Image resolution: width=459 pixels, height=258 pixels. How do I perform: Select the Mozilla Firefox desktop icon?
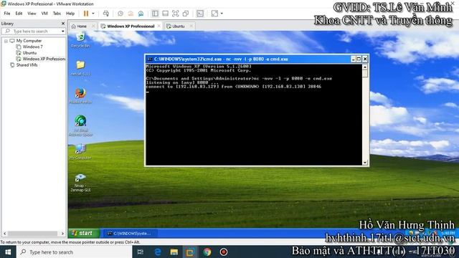(x=80, y=95)
